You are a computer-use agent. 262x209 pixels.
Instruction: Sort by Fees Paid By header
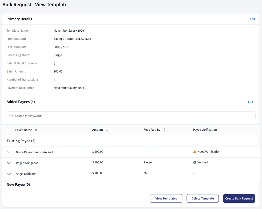pyautogui.click(x=152, y=130)
